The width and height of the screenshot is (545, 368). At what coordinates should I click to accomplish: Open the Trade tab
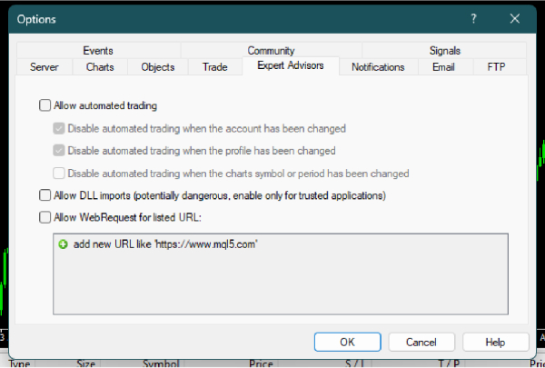coord(215,66)
